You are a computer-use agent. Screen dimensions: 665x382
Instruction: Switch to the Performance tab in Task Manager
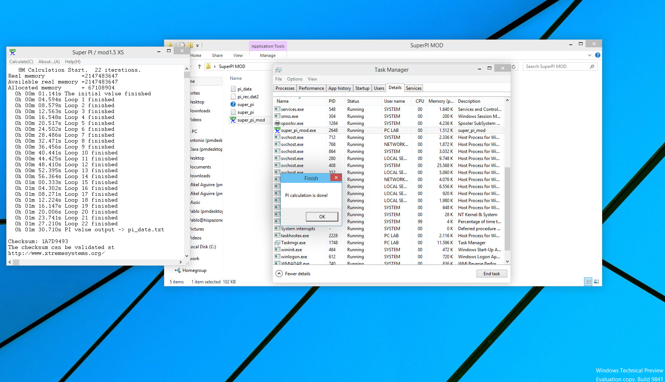pos(311,88)
